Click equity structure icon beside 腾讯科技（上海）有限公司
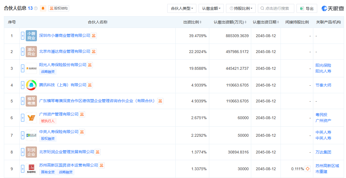This screenshot has height=178, width=346. (x=90, y=85)
